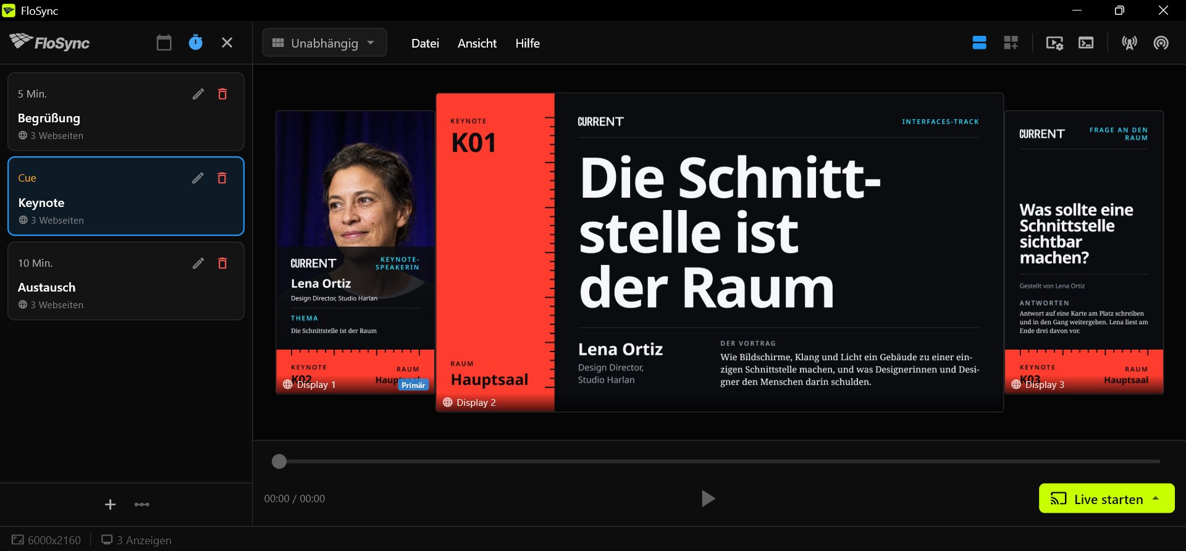This screenshot has width=1186, height=551.
Task: Click the antenna broadcast icon
Action: (1130, 43)
